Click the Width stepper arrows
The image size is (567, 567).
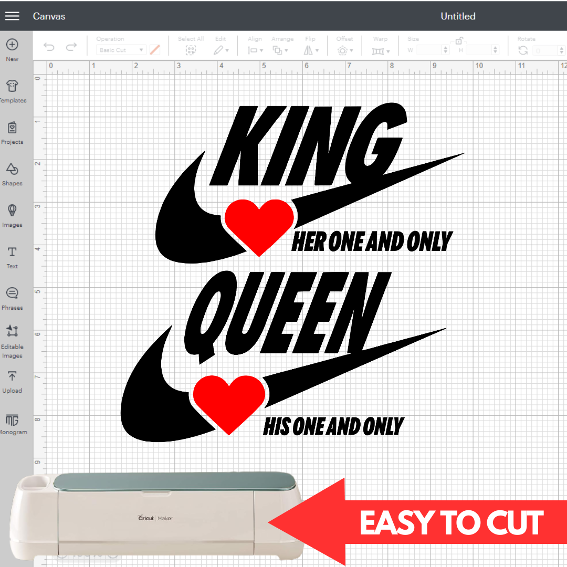tap(446, 50)
